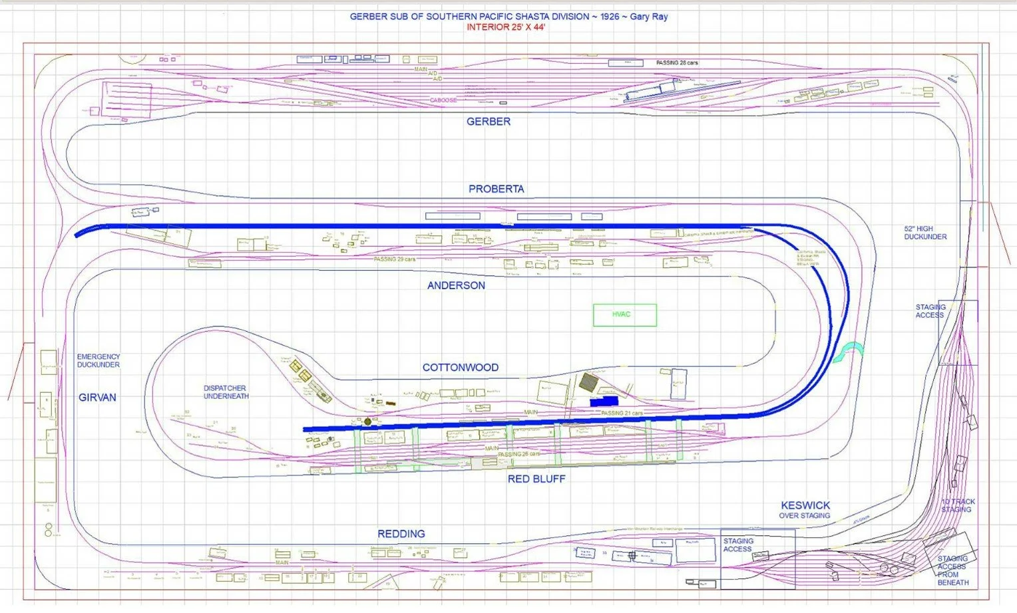Toggle the EMERGENCY DUCKUNDER marker
1017x613 pixels.
point(98,361)
